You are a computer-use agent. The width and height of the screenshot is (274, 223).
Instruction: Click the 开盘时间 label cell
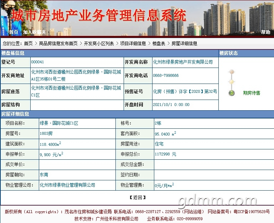coord(138,105)
